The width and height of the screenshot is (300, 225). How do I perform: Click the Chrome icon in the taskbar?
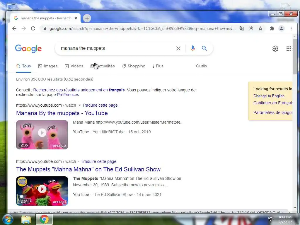click(x=44, y=219)
